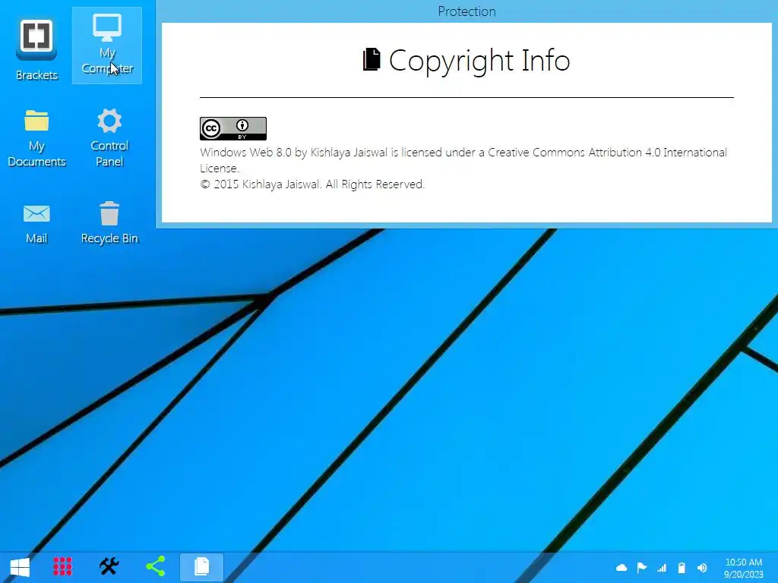Click the green share taskbar icon
This screenshot has width=778, height=583.
point(156,566)
